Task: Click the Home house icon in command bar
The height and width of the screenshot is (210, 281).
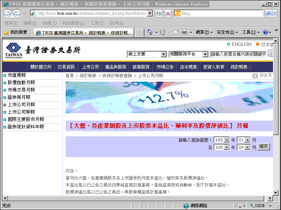Action: pos(150,32)
